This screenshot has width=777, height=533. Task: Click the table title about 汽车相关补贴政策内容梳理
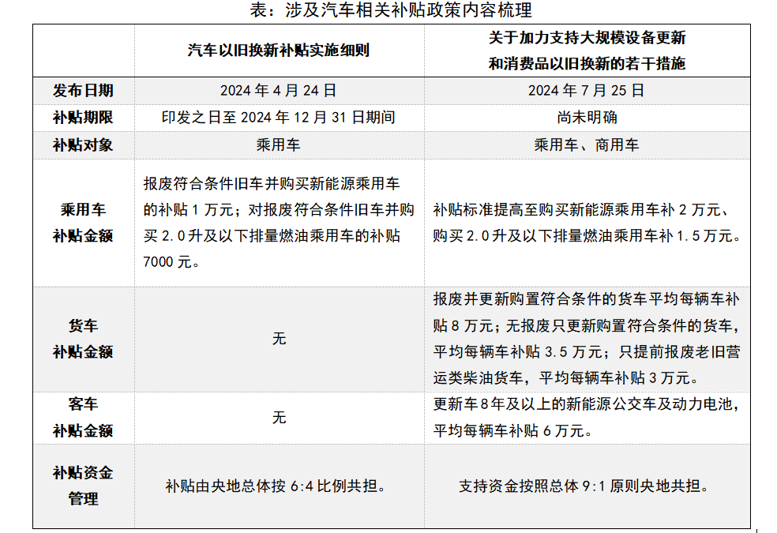pyautogui.click(x=390, y=10)
